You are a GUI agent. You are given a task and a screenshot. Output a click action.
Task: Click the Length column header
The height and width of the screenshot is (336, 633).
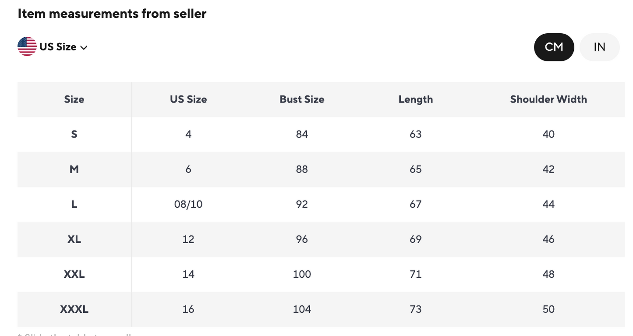point(415,99)
